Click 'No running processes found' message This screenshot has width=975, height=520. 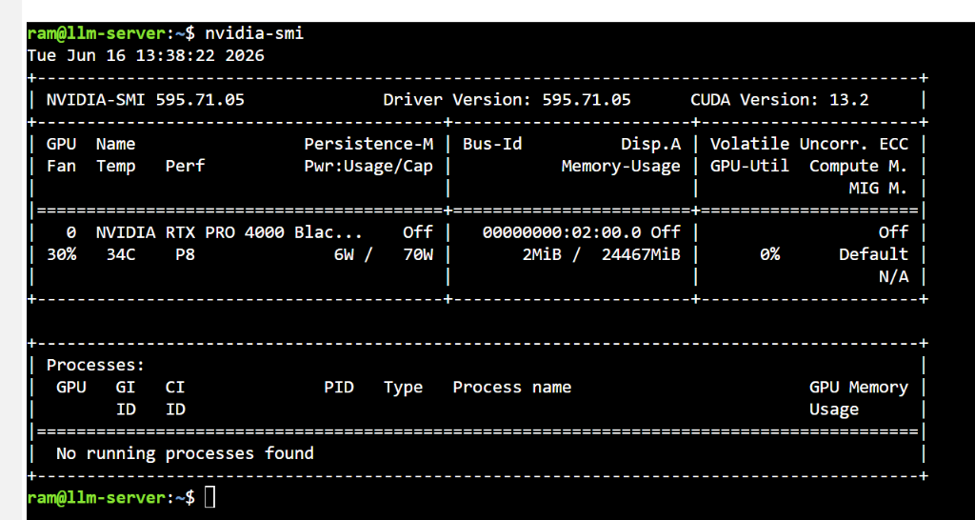pyautogui.click(x=185, y=453)
